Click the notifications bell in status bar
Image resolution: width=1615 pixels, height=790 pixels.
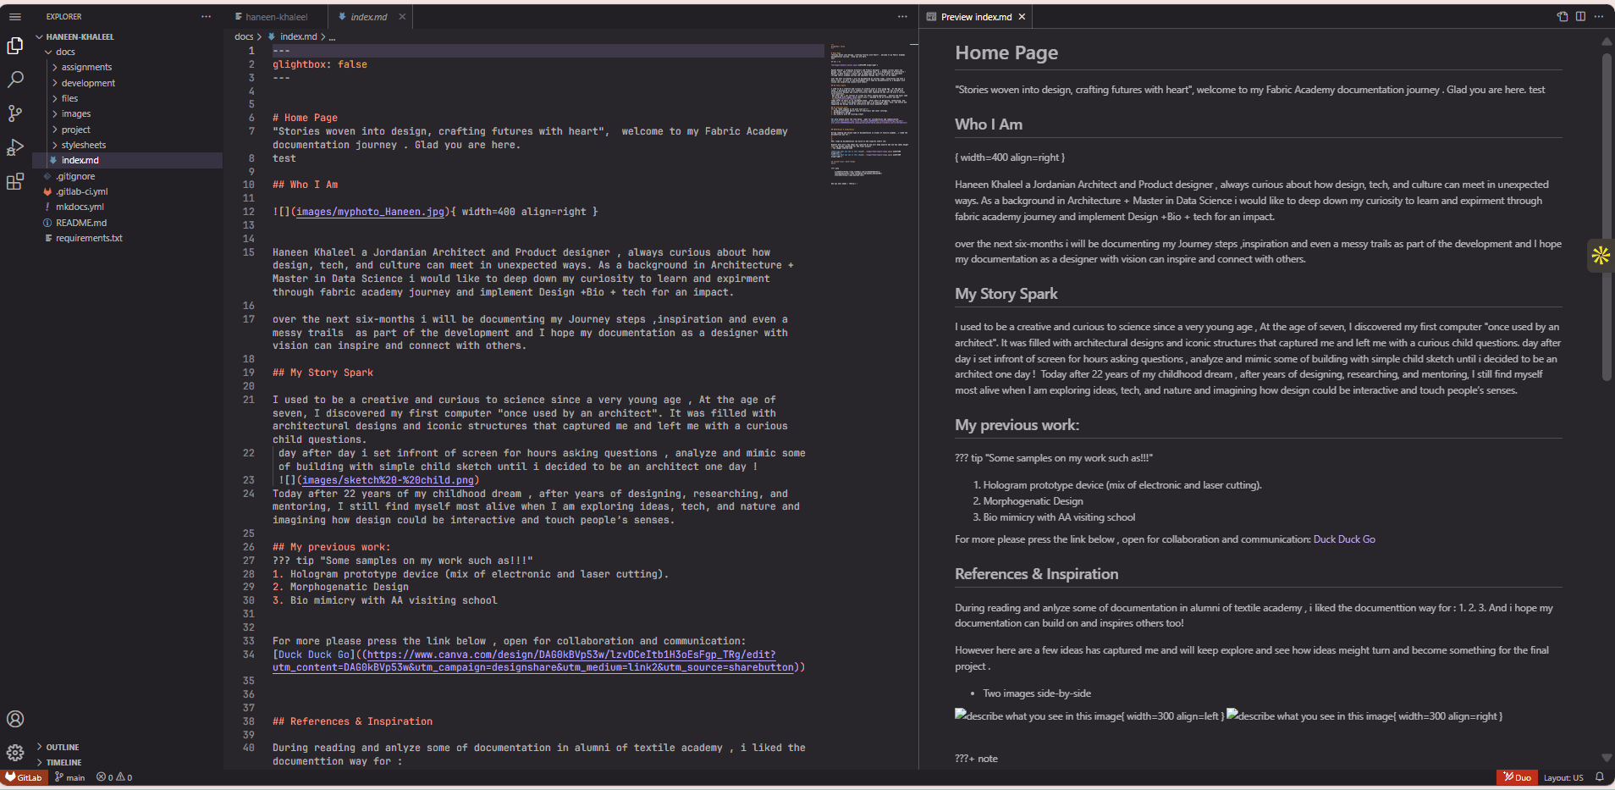[x=1599, y=777]
